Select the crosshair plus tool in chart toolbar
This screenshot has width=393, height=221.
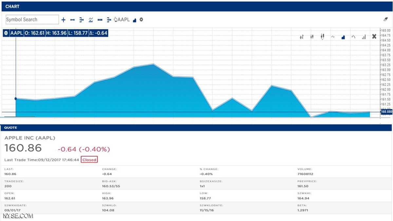[64, 20]
